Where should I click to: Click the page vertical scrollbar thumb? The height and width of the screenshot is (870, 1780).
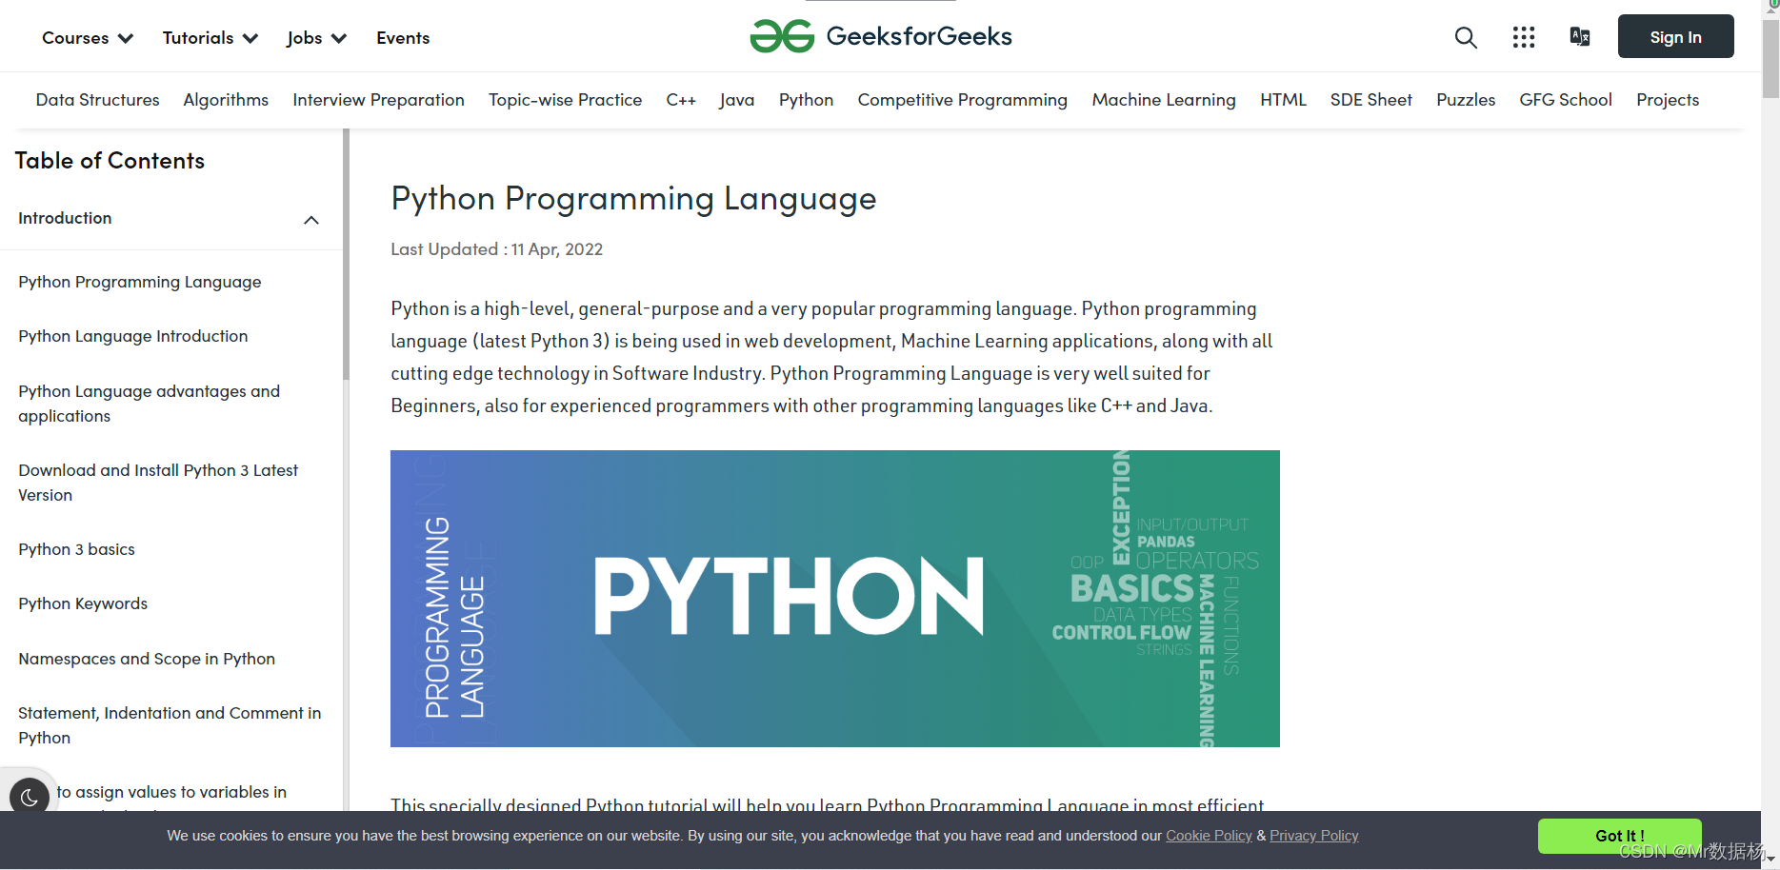(x=1770, y=59)
